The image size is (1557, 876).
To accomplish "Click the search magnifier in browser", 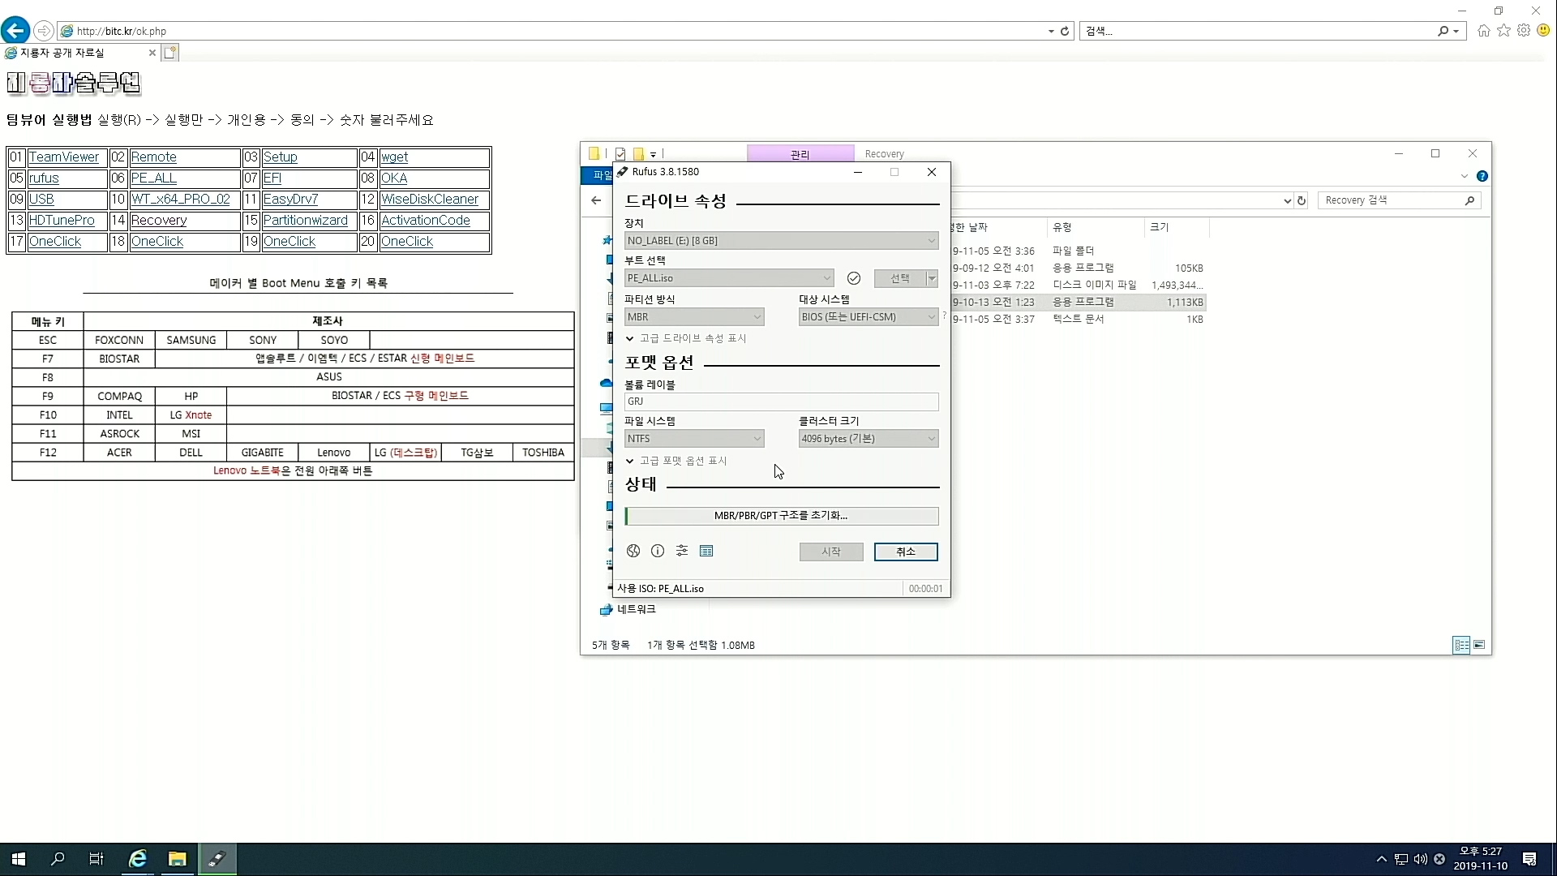I will coord(1443,31).
